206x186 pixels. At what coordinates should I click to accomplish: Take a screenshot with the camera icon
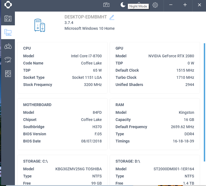point(106,5)
